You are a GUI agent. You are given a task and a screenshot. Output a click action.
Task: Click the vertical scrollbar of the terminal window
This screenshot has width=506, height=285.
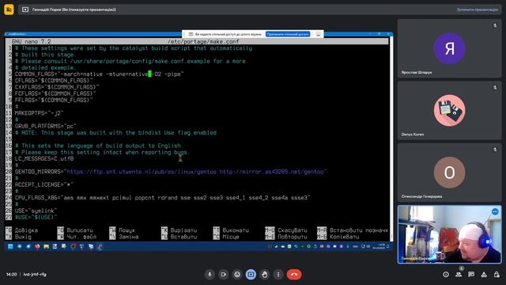point(391,139)
